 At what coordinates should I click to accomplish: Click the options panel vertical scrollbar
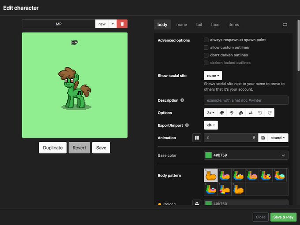tap(299, 45)
